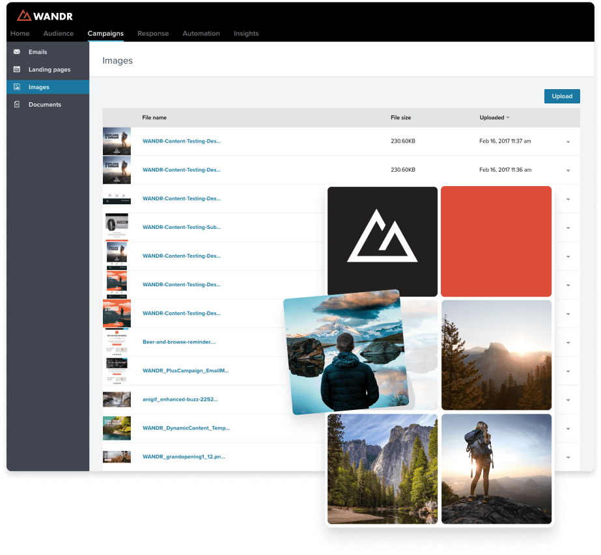Expand options for Feb 16 11:36 am row
This screenshot has width=601, height=555.
coord(568,170)
